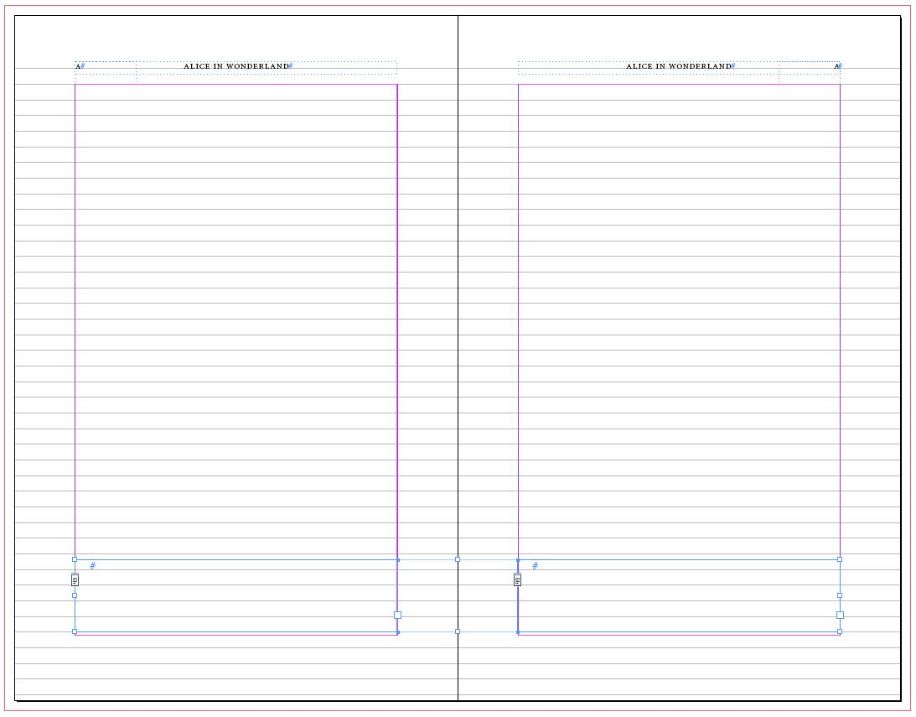
Task: Click the top-right selection handle of the right frame
Action: (x=840, y=559)
